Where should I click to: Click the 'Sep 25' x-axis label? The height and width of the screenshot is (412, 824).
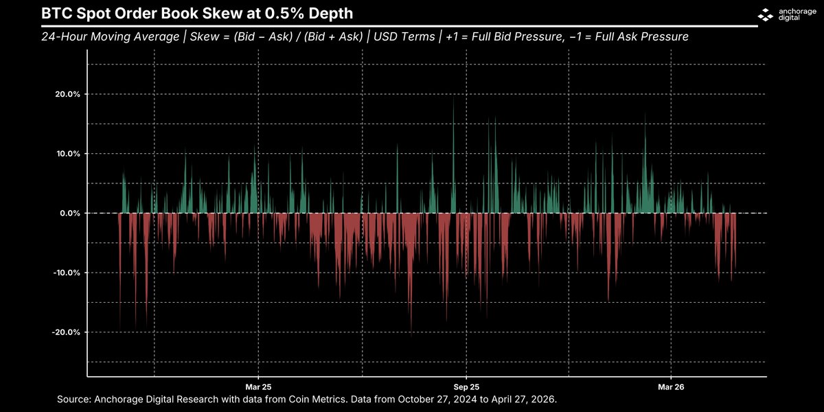[466, 387]
